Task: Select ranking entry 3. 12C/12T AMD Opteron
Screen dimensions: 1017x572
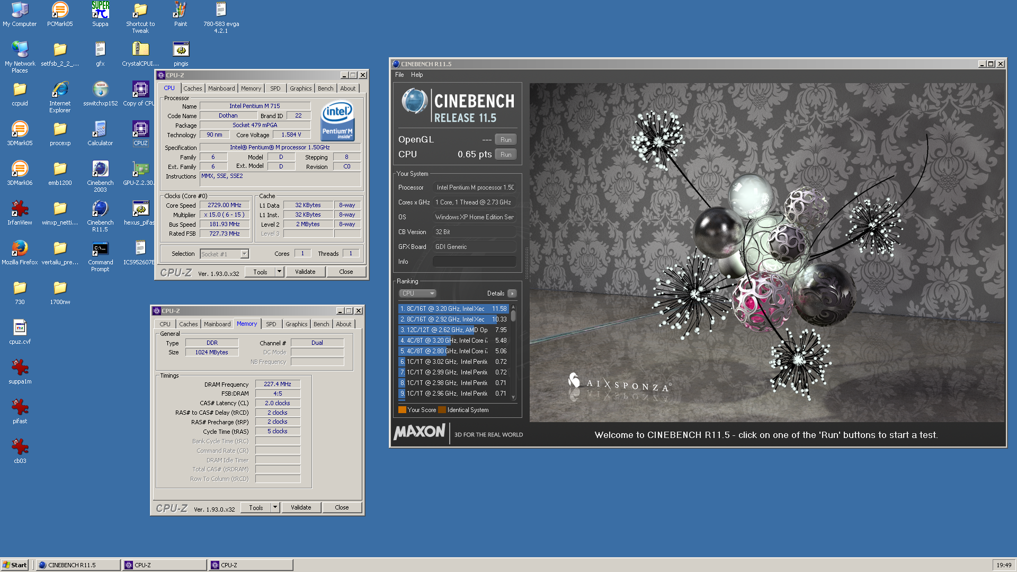Action: click(453, 330)
